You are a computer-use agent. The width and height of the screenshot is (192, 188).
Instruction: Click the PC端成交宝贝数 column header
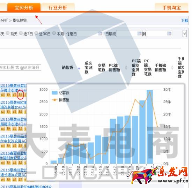(136, 68)
